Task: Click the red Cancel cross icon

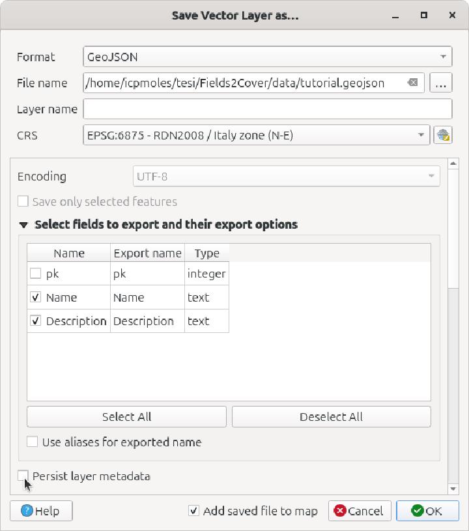Action: click(x=341, y=511)
